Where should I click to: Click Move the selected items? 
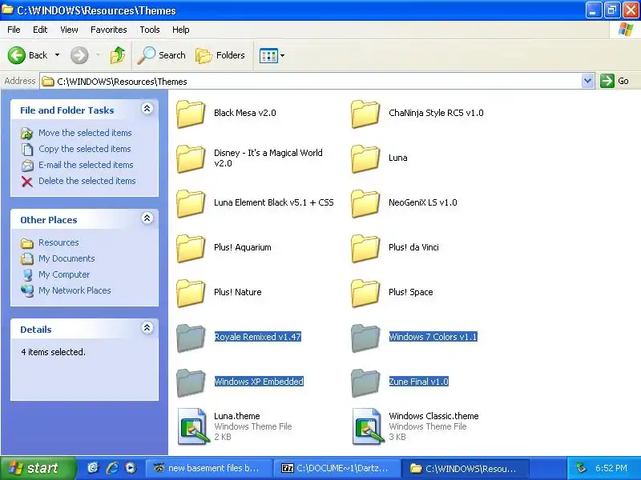pyautogui.click(x=85, y=133)
